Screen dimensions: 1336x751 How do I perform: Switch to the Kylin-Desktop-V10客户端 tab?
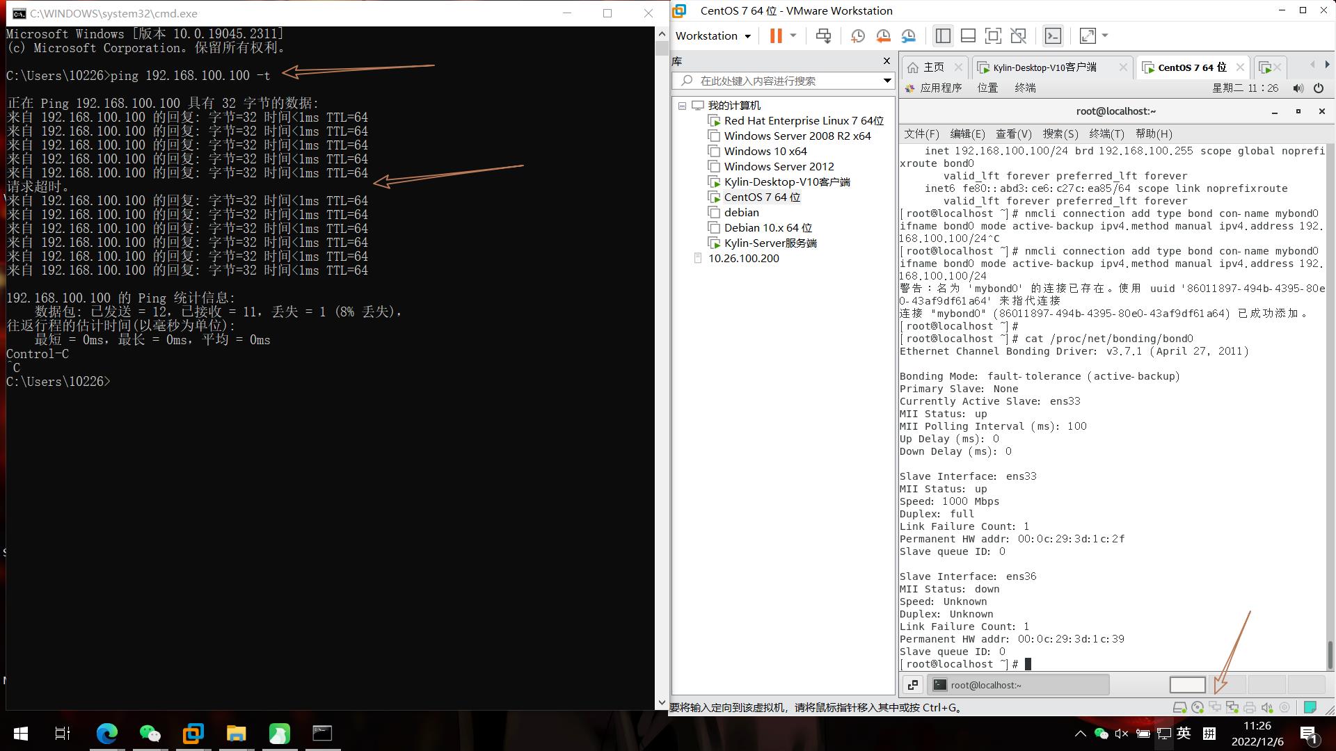click(x=1044, y=67)
